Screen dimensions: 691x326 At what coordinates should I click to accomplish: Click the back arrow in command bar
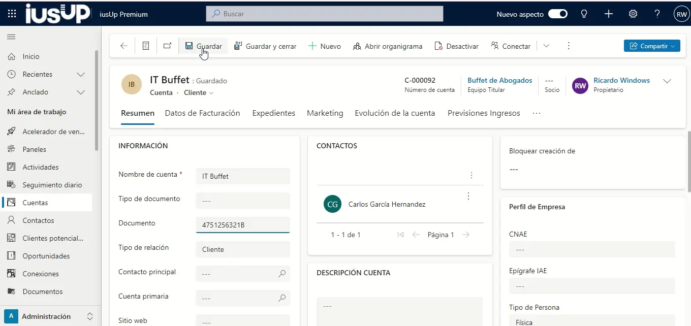(x=124, y=46)
